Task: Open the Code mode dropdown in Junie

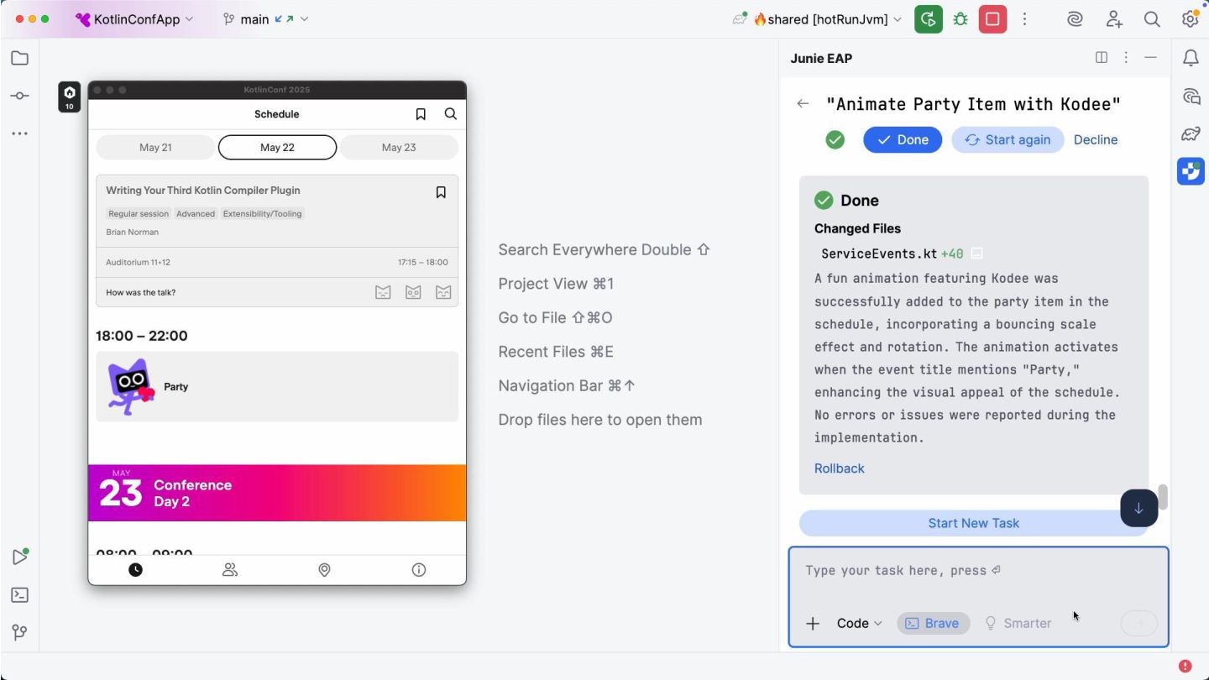Action: (859, 623)
